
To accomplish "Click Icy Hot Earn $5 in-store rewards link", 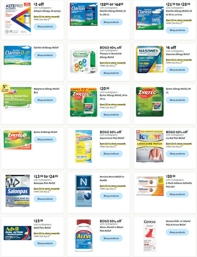I will tap(179, 144).
